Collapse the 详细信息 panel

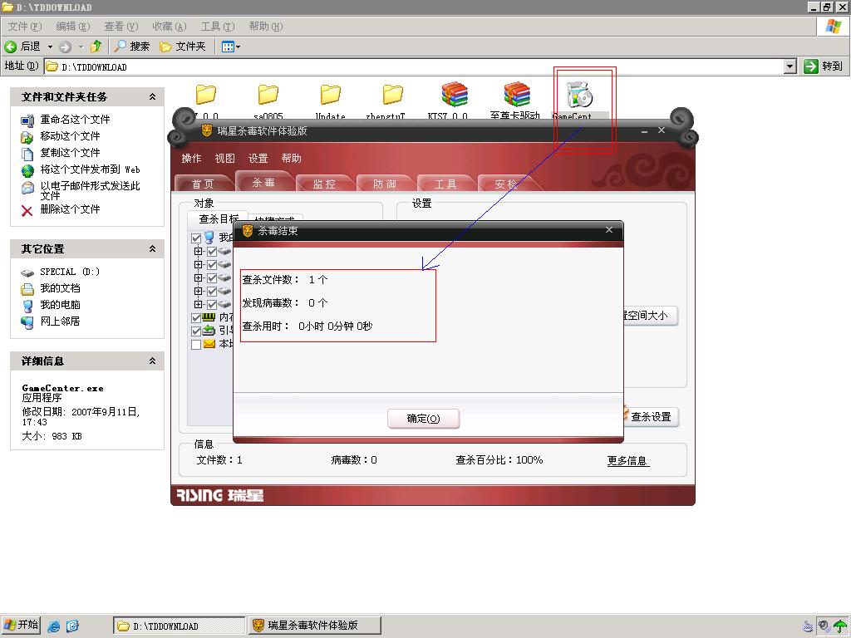(153, 361)
